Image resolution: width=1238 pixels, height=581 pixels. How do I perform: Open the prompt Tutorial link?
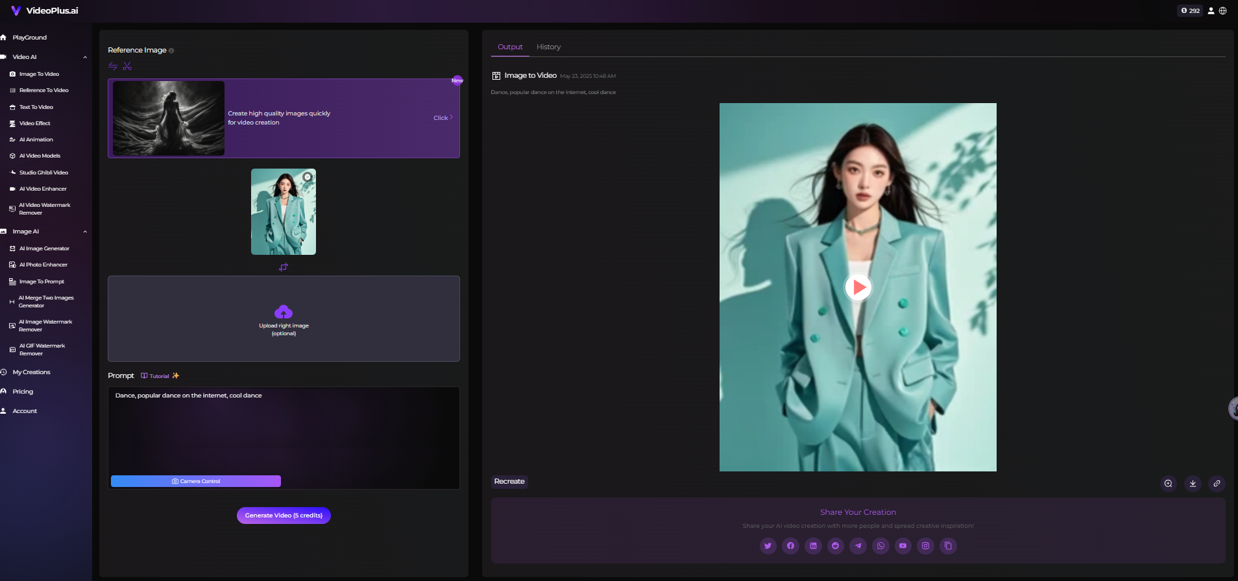155,376
